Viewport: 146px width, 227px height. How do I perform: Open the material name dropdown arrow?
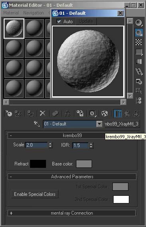pyautogui.click(x=99, y=124)
